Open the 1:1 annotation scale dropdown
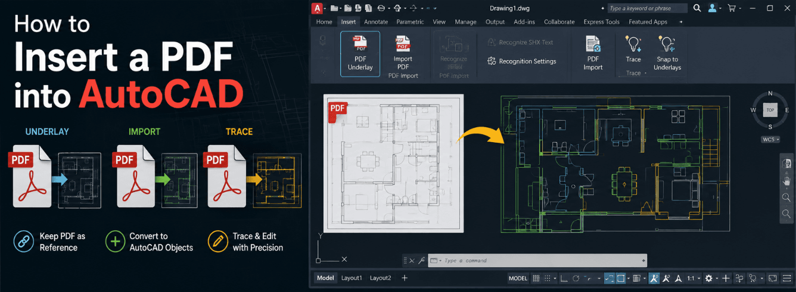The width and height of the screenshot is (796, 292). [x=693, y=278]
